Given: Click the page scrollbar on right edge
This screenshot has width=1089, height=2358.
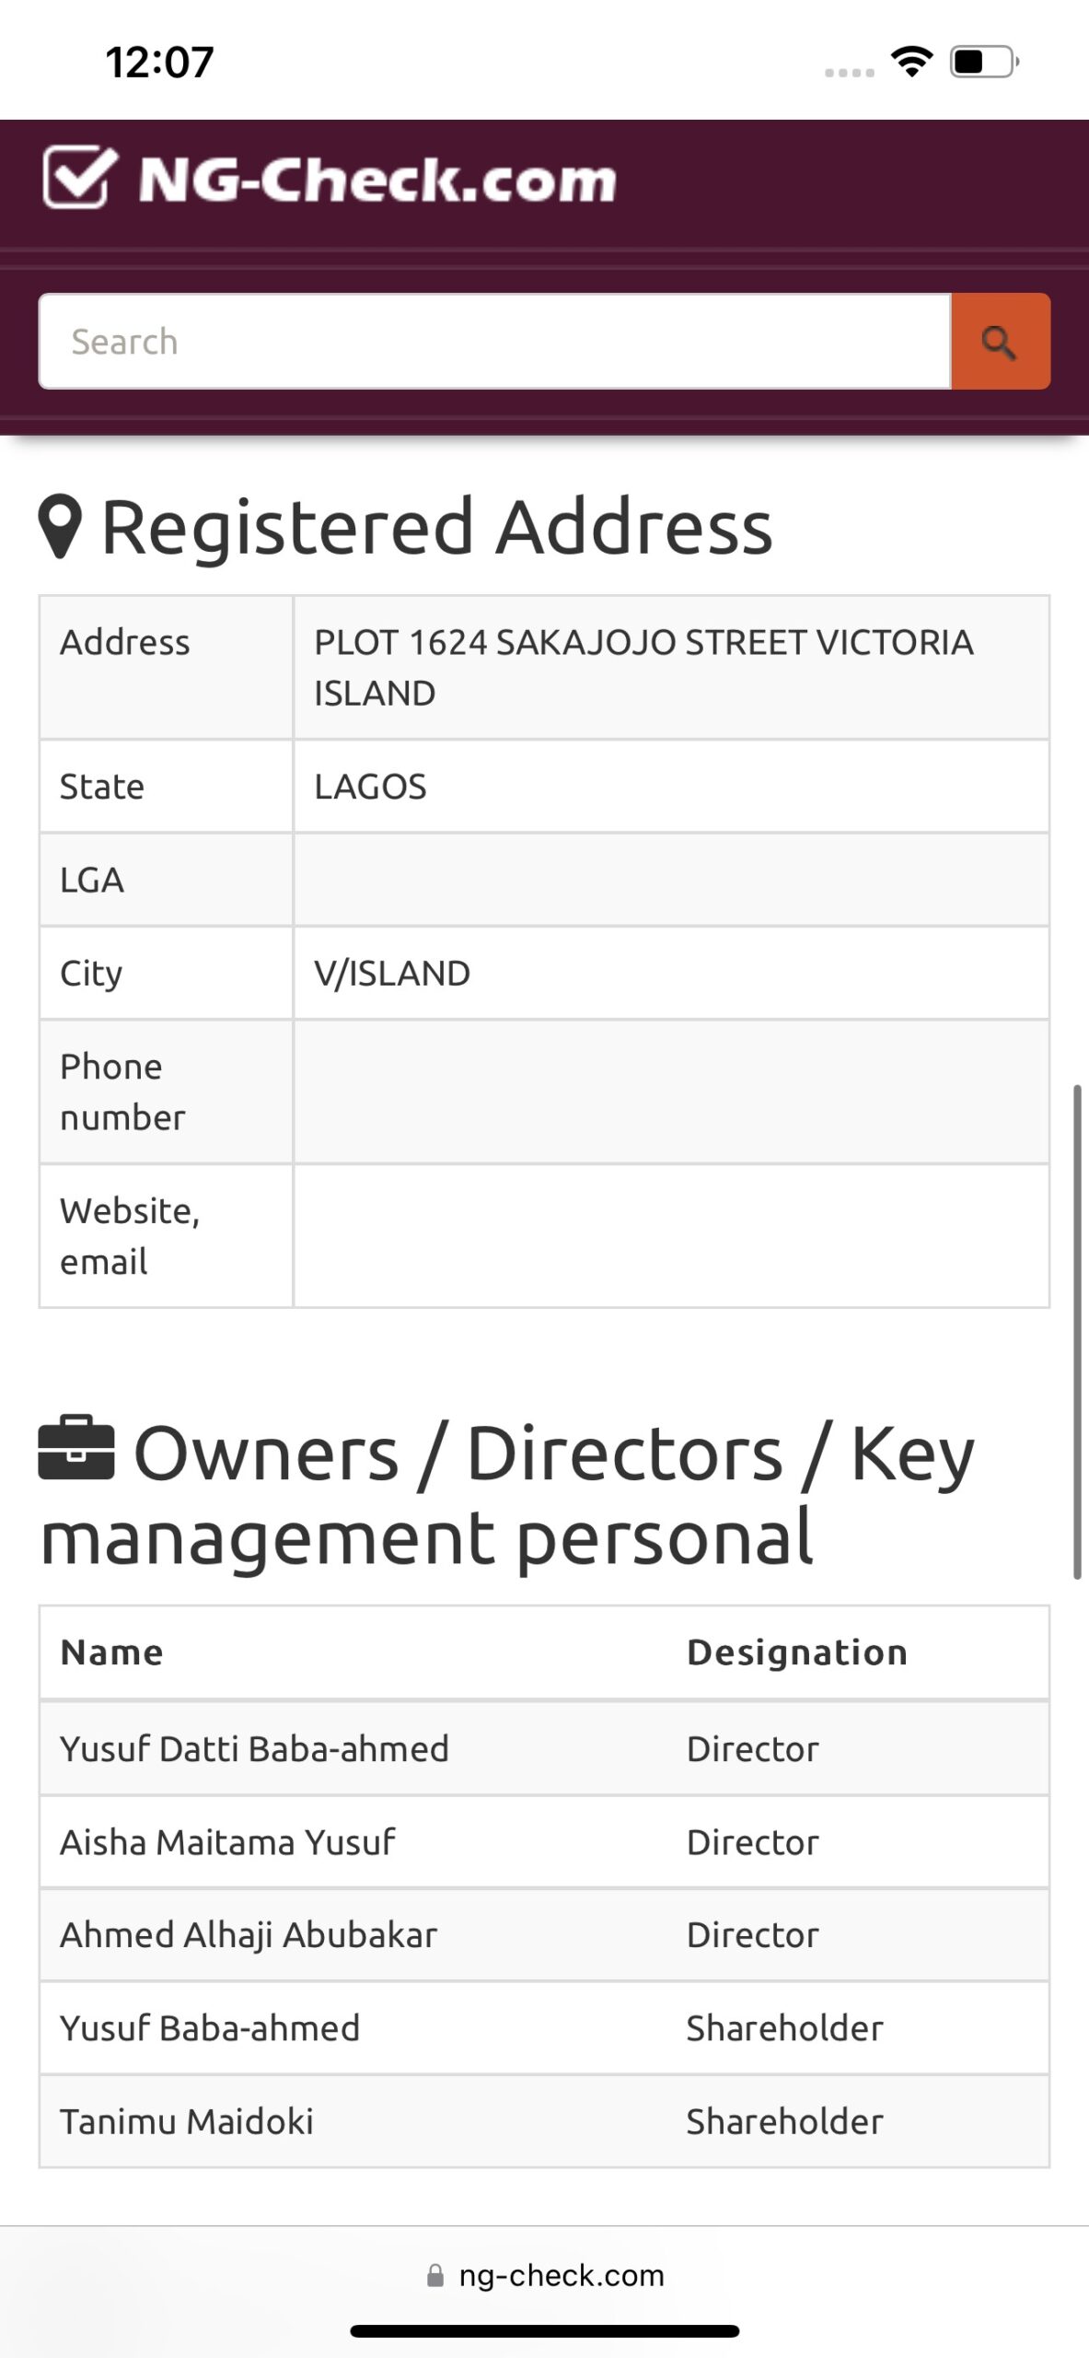Looking at the screenshot, I should pyautogui.click(x=1077, y=1332).
